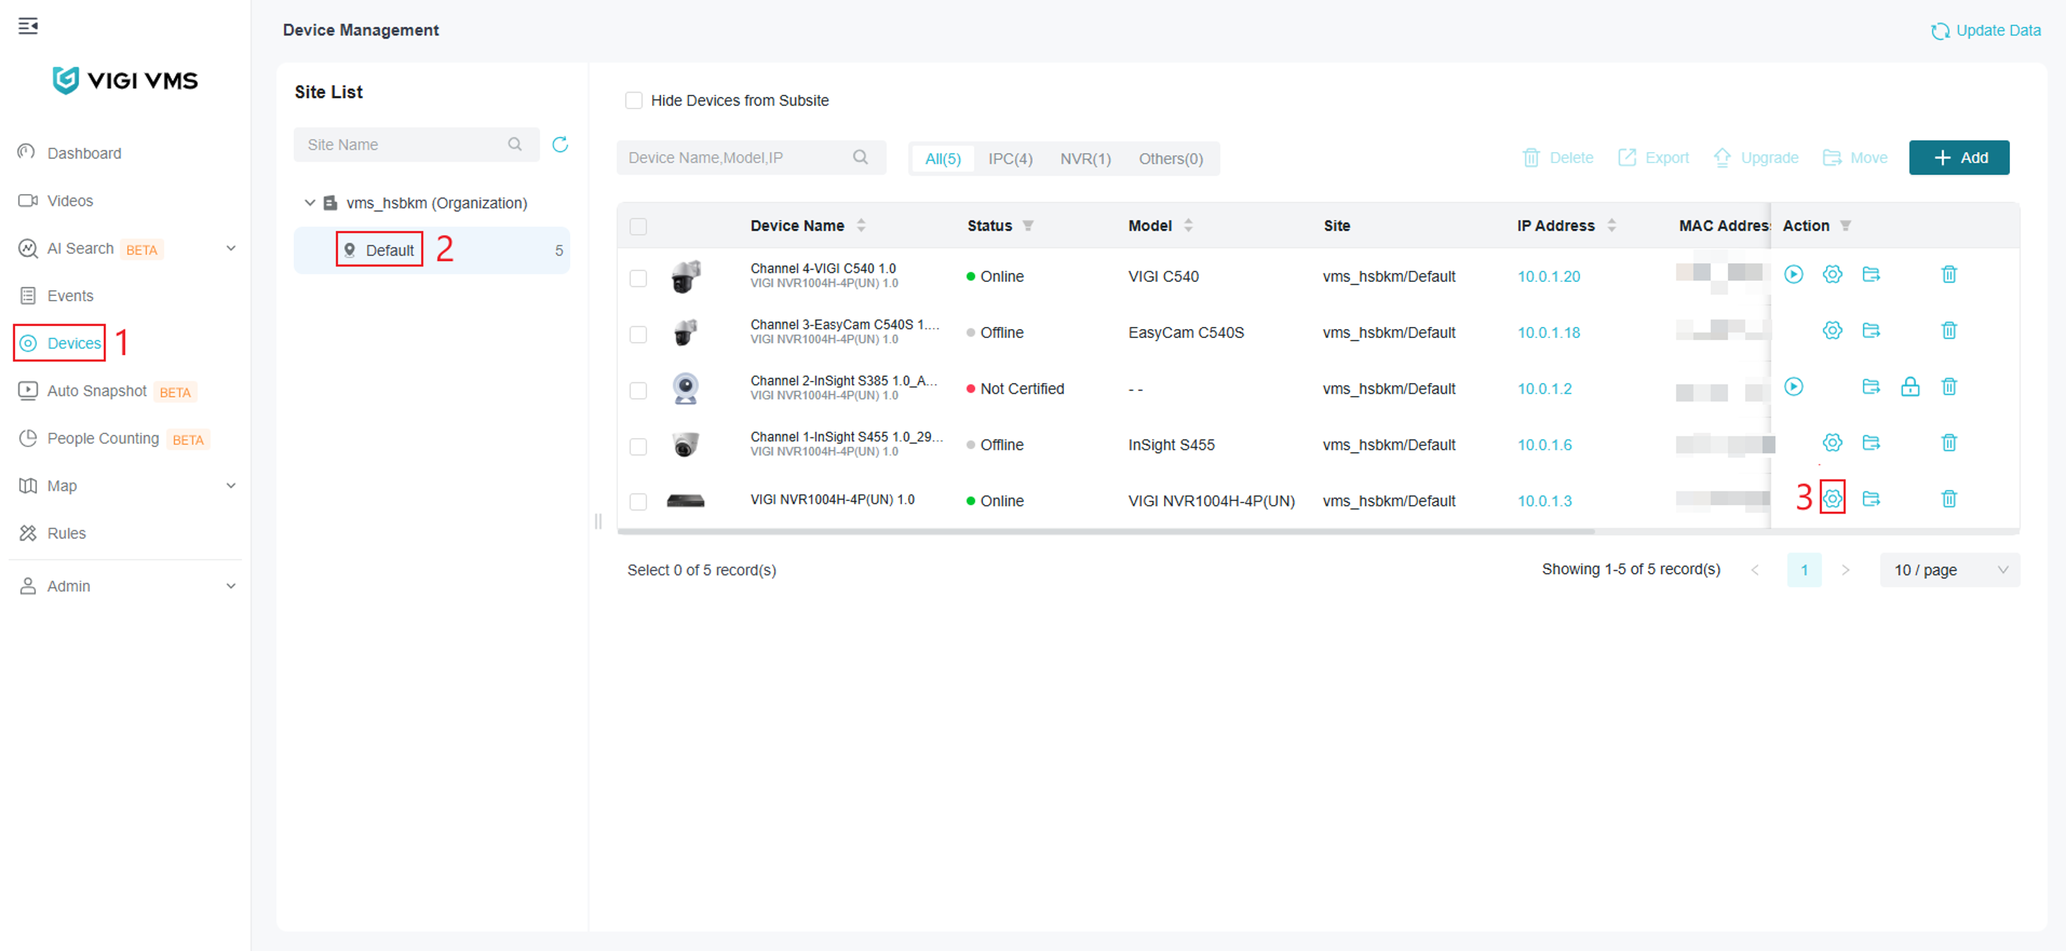Screen dimensions: 2066x951
Task: Select VIGI NVR1004H-4P(UN) row checkbox
Action: (x=637, y=501)
